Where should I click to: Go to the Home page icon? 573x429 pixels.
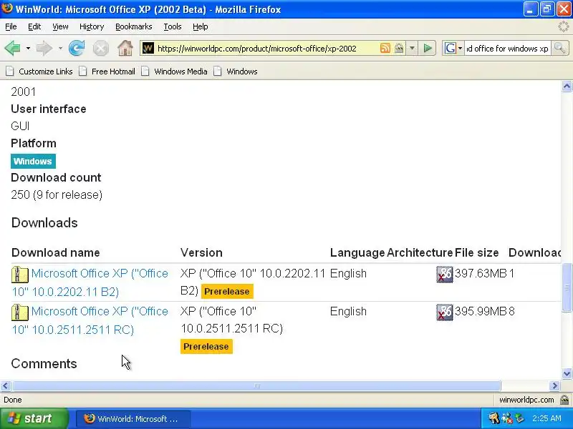125,48
